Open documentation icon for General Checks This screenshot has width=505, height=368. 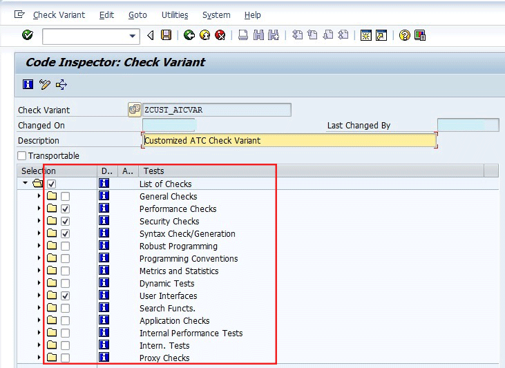(104, 196)
